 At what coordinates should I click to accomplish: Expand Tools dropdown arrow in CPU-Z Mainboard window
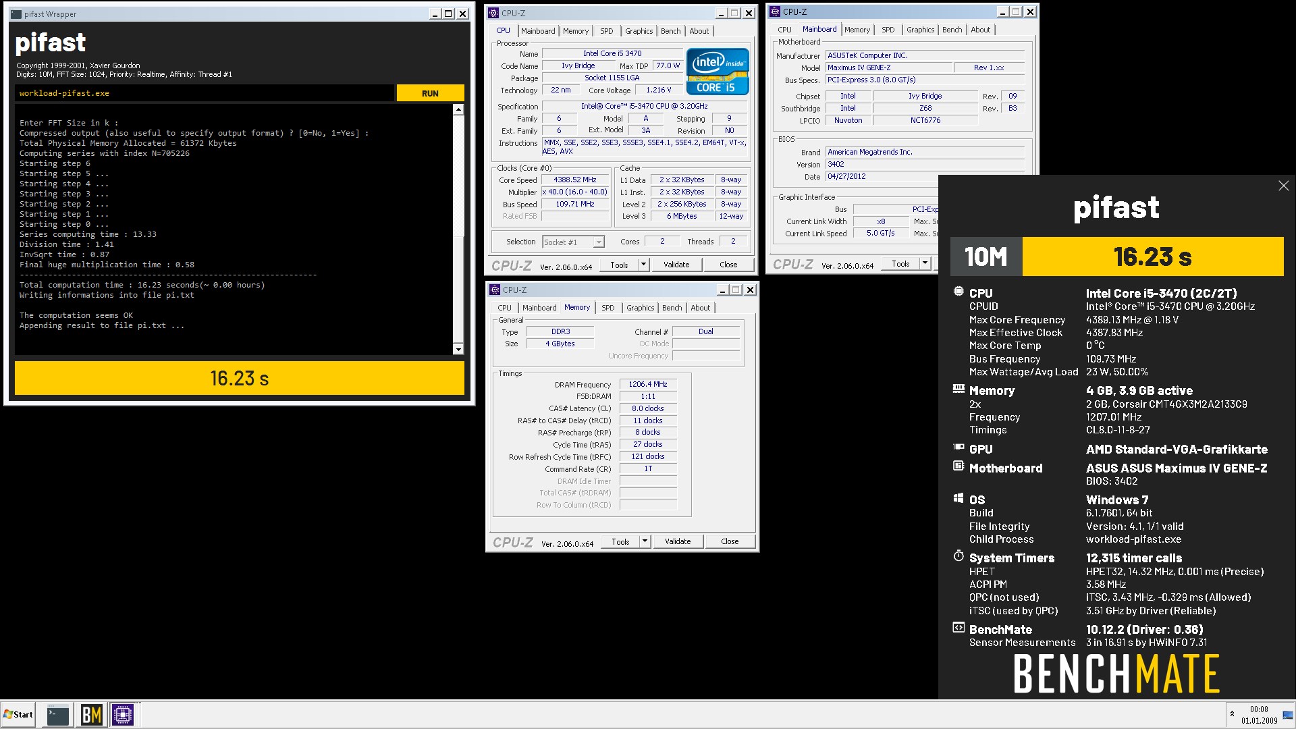click(925, 264)
